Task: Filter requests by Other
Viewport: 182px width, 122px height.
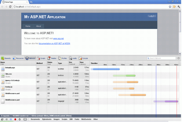Action: pos(95,119)
